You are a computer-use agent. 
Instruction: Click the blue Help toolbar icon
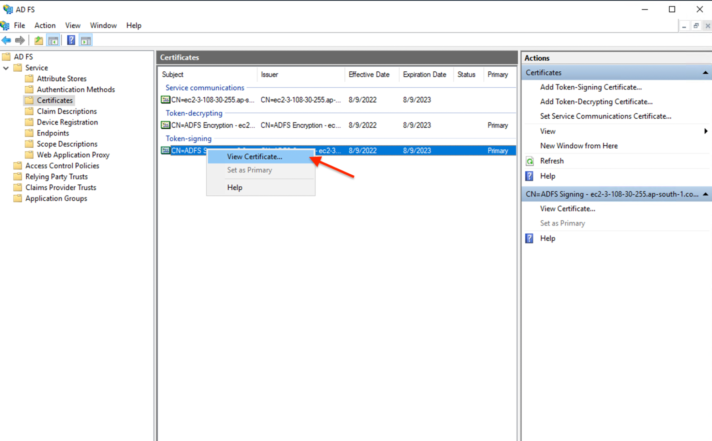tap(71, 40)
